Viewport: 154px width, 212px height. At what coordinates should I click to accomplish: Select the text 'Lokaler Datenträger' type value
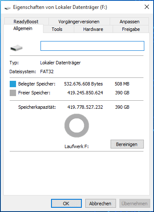60,63
